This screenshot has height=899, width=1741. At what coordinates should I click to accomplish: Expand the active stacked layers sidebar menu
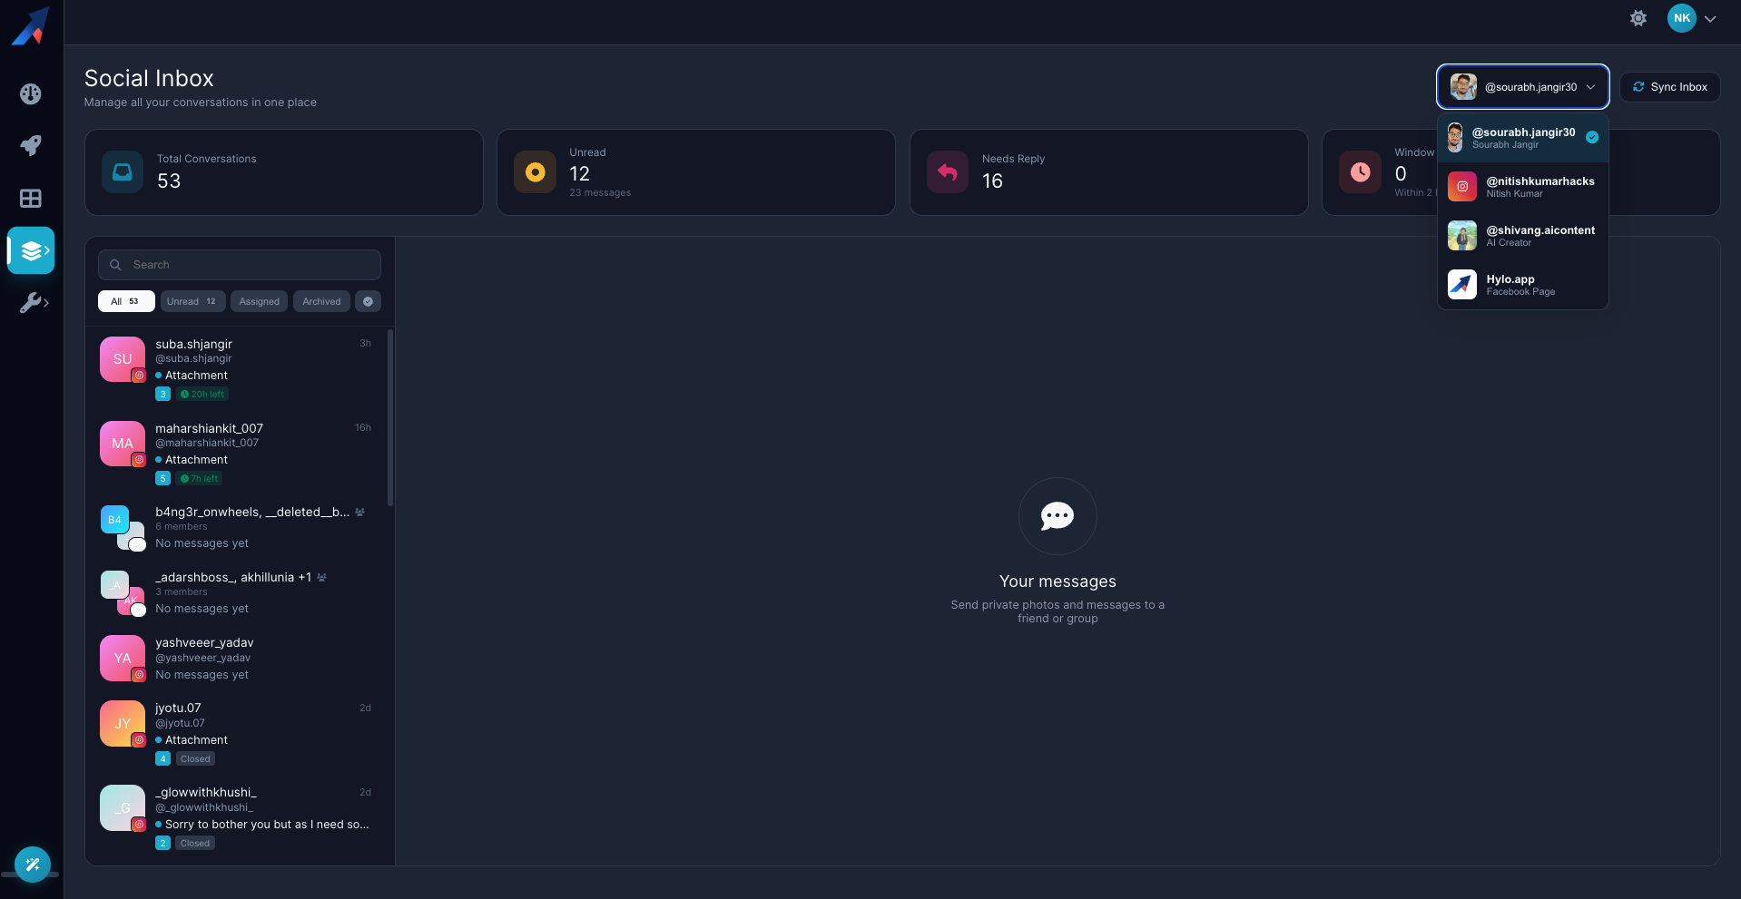pyautogui.click(x=32, y=251)
